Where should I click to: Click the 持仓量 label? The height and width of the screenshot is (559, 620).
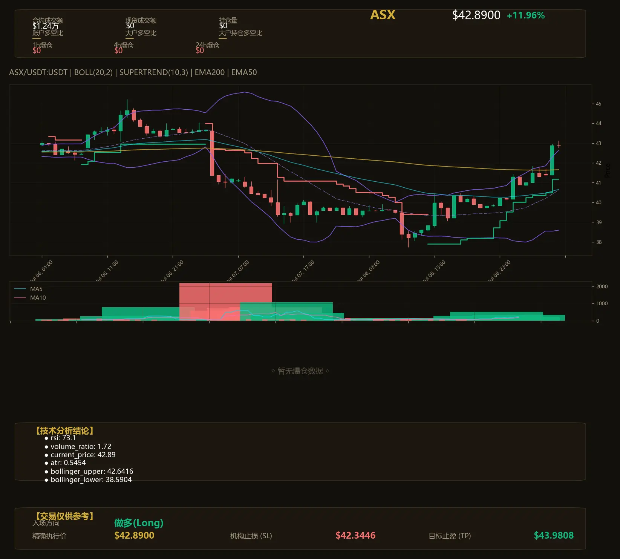tap(228, 20)
